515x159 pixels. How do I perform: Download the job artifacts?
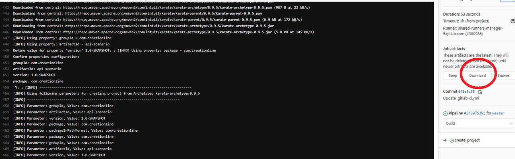tap(478, 75)
